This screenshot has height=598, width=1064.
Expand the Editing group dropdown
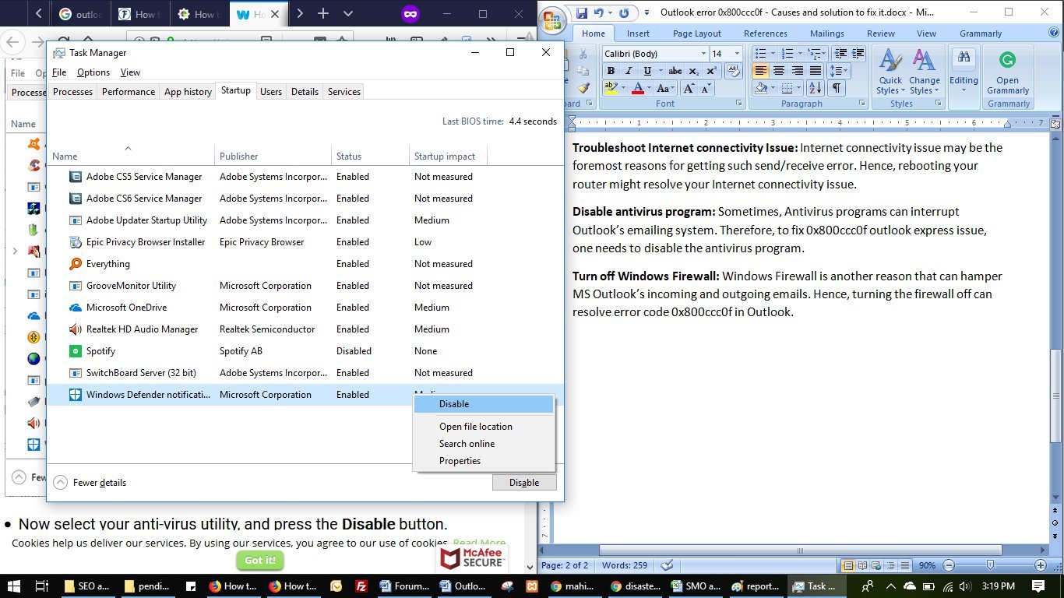[964, 72]
